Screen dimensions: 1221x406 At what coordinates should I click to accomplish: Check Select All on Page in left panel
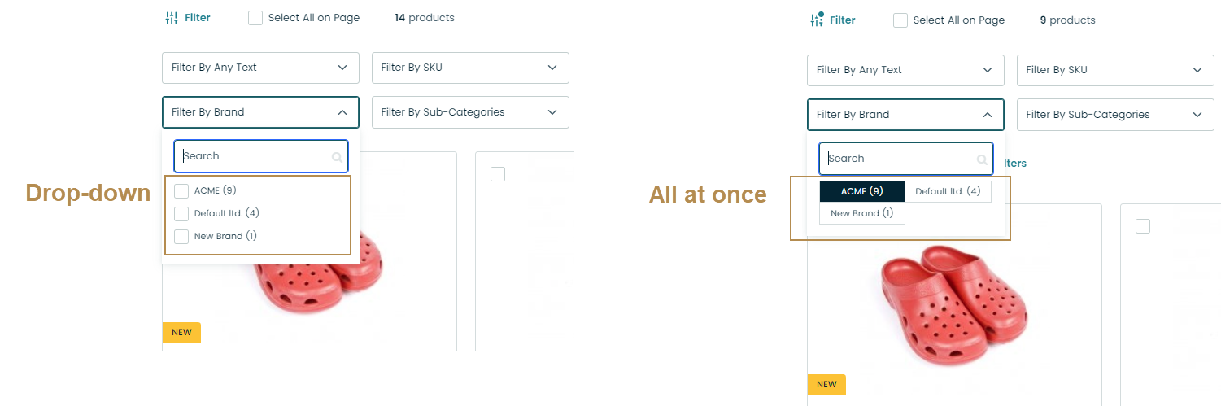(255, 18)
